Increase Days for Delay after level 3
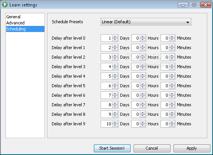 115,65
